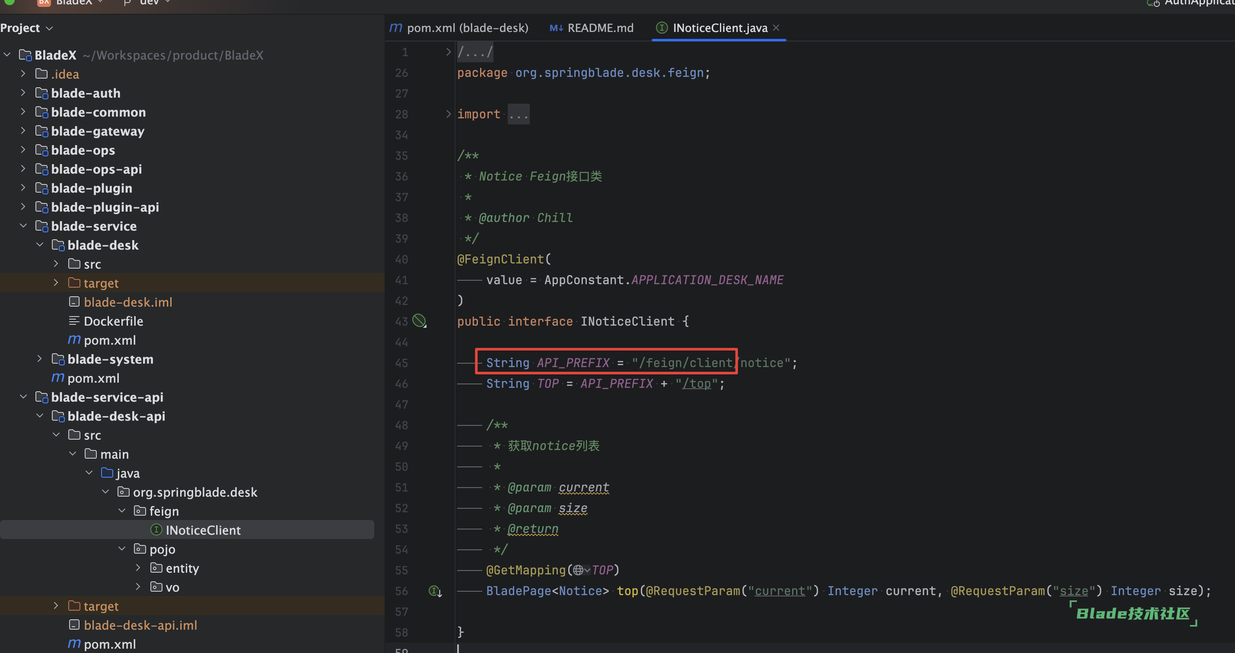Expand the folded import statements
The height and width of the screenshot is (653, 1235).
pyautogui.click(x=448, y=114)
